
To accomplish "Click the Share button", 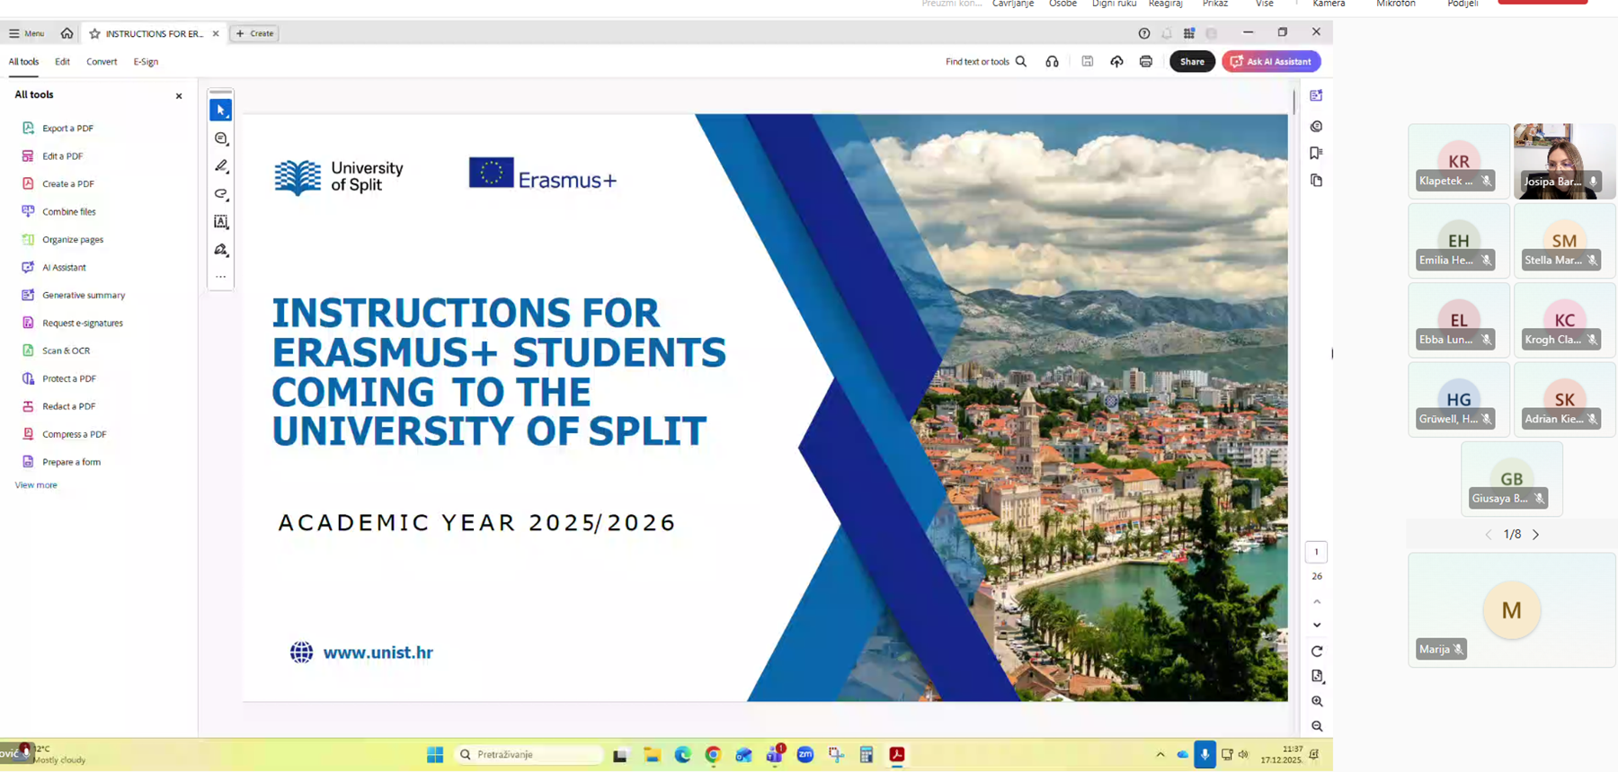I will (1192, 62).
